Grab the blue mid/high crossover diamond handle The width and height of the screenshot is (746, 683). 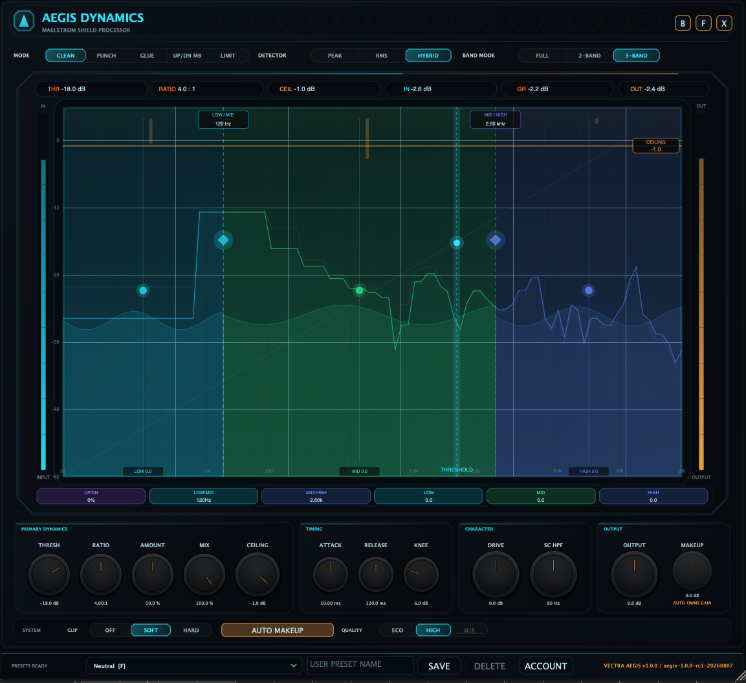click(x=495, y=240)
